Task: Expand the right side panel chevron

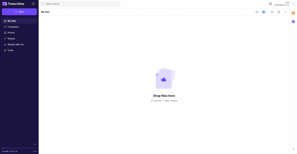Action: [293, 149]
